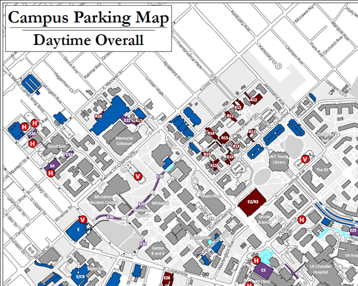This screenshot has width=358, height=286.
Task: Click the Linden Walk street label
Action: 155,86
